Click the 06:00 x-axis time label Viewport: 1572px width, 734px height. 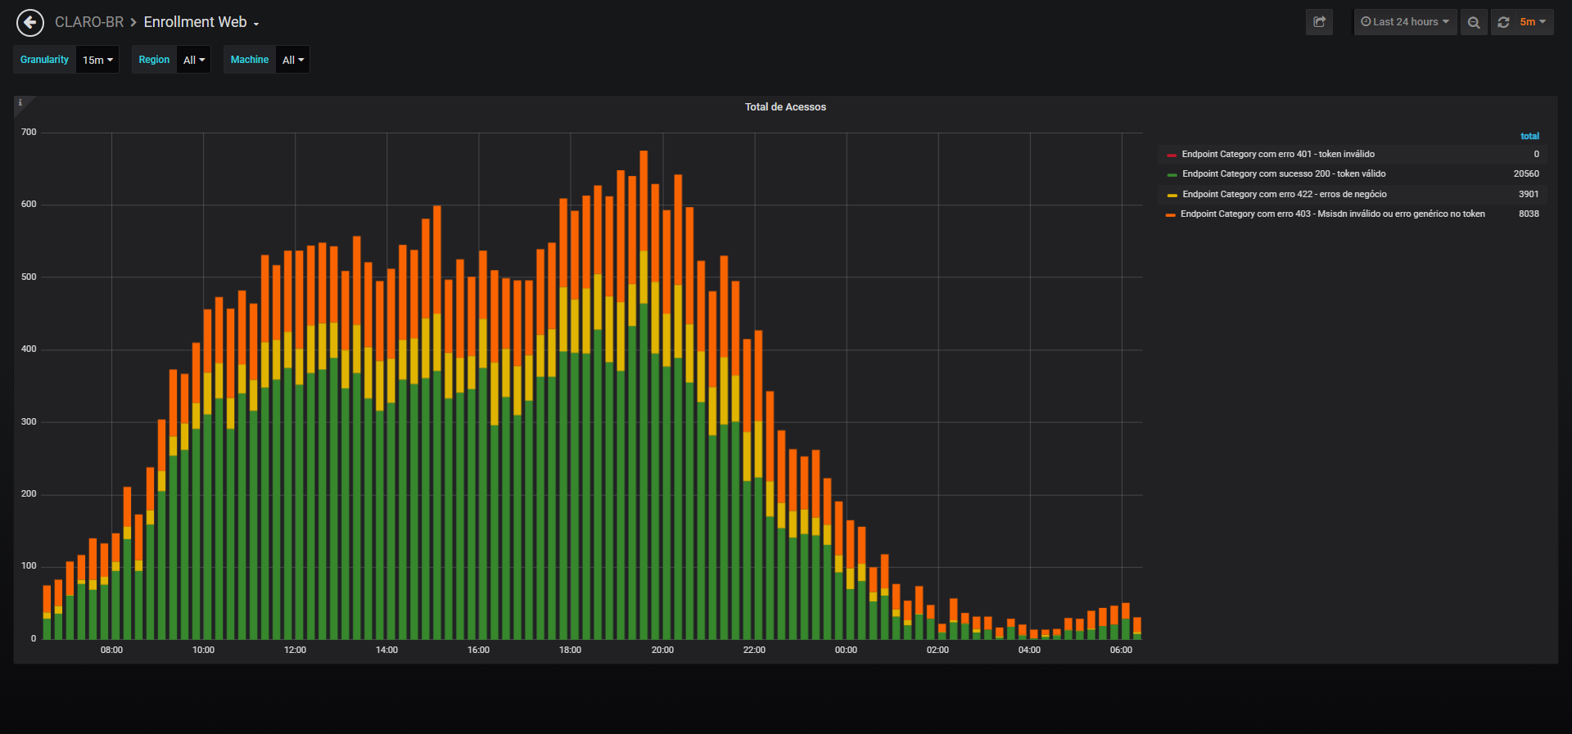[1121, 650]
